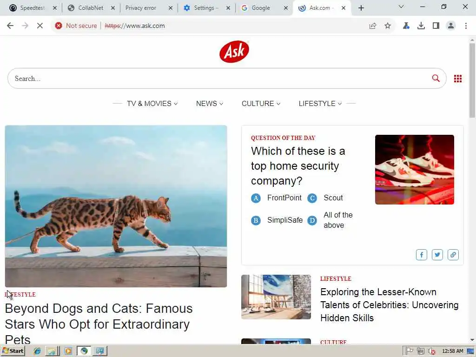Launch Internet Explorer from taskbar
The width and height of the screenshot is (476, 357).
coord(37,351)
